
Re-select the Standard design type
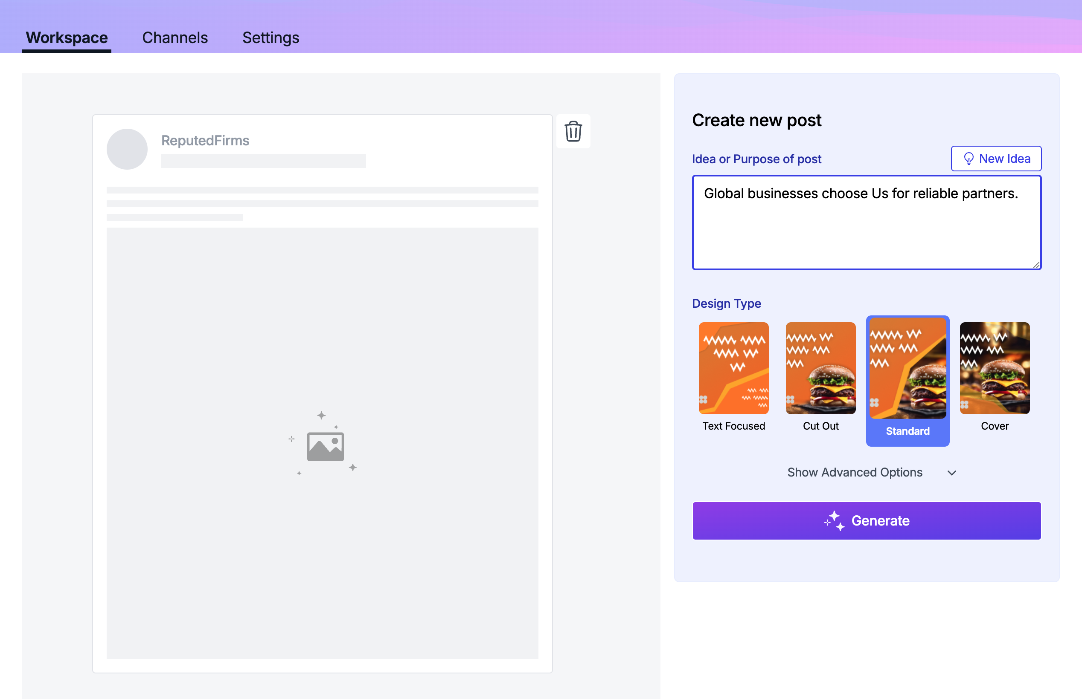(907, 368)
